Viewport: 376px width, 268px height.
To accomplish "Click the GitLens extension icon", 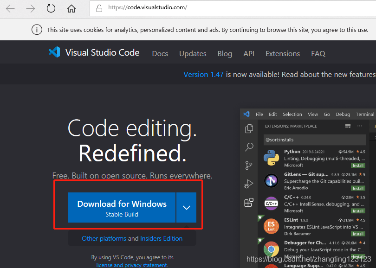I will (x=271, y=180).
